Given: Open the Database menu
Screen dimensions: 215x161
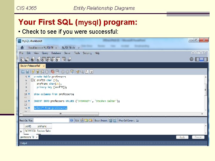Looking at the screenshot, I should click(x=56, y=53).
